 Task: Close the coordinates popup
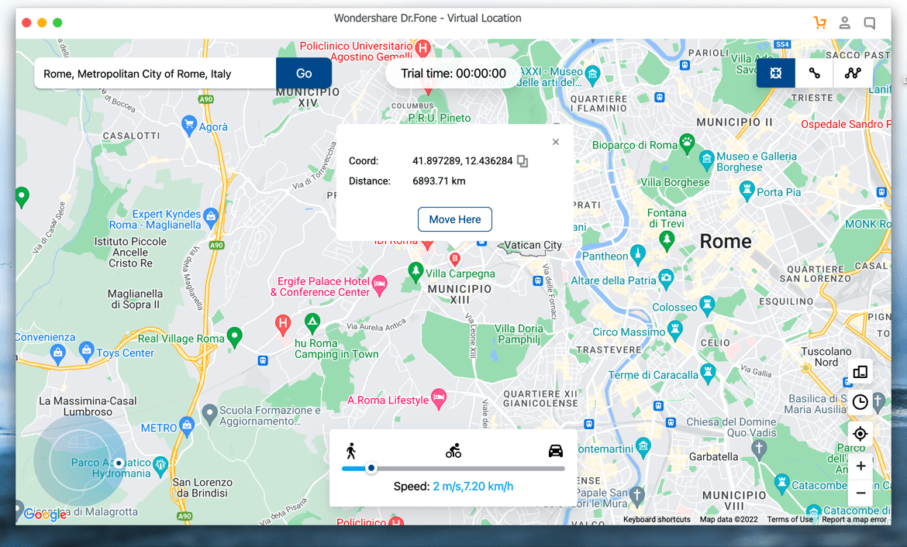555,142
